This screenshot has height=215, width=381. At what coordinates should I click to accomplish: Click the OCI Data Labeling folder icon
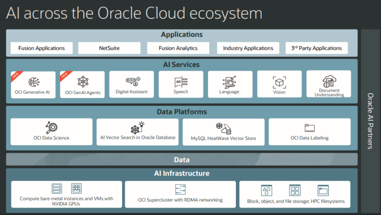point(309,127)
